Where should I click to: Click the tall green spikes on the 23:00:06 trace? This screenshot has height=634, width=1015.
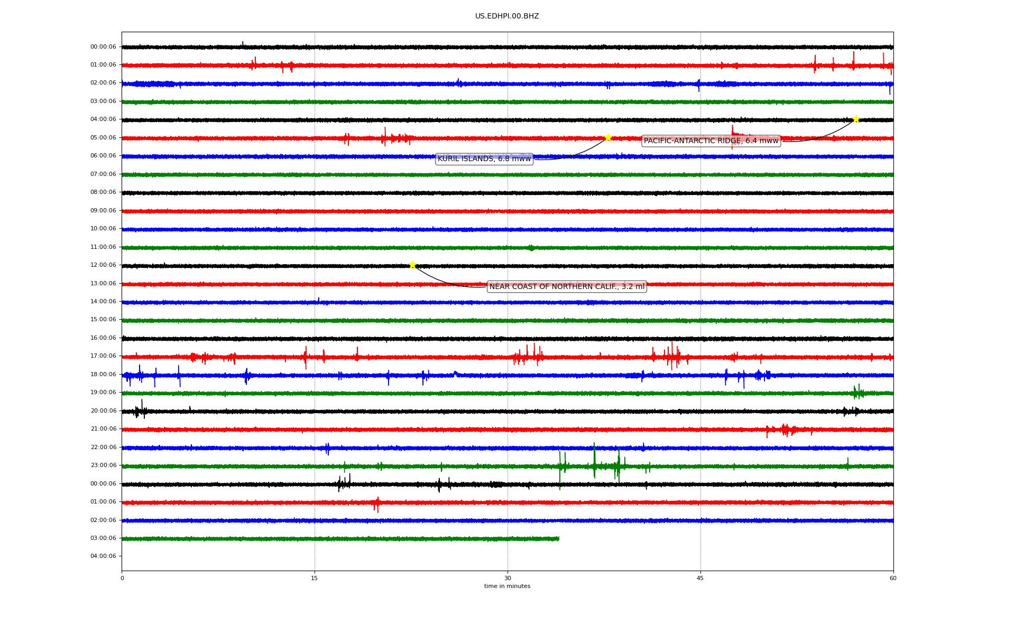(592, 465)
